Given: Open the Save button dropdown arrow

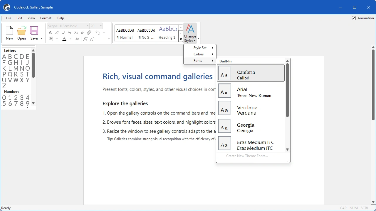Looking at the screenshot, I should point(42,38).
